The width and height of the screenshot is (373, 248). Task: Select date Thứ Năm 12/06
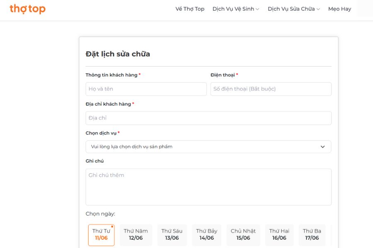(x=136, y=234)
